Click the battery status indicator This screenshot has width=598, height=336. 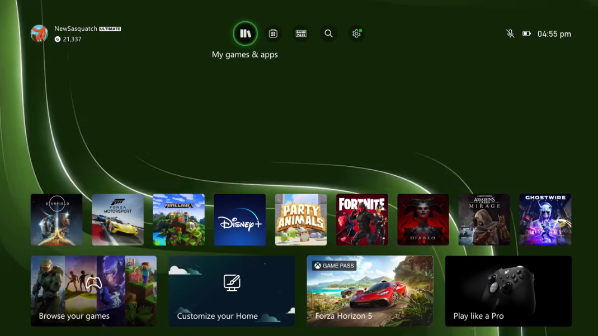tap(526, 33)
